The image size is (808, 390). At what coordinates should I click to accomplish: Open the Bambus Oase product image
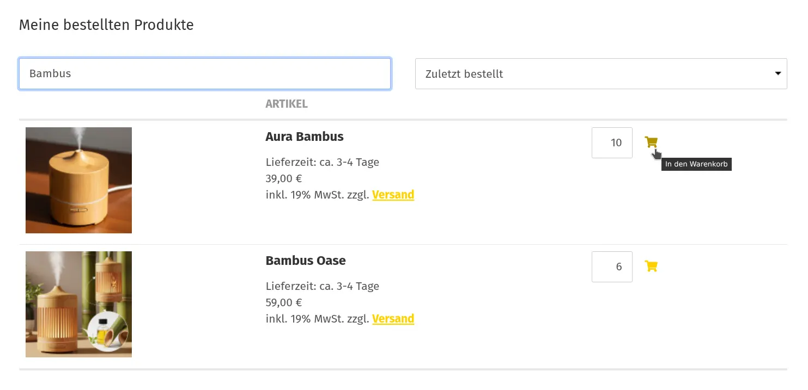point(78,304)
